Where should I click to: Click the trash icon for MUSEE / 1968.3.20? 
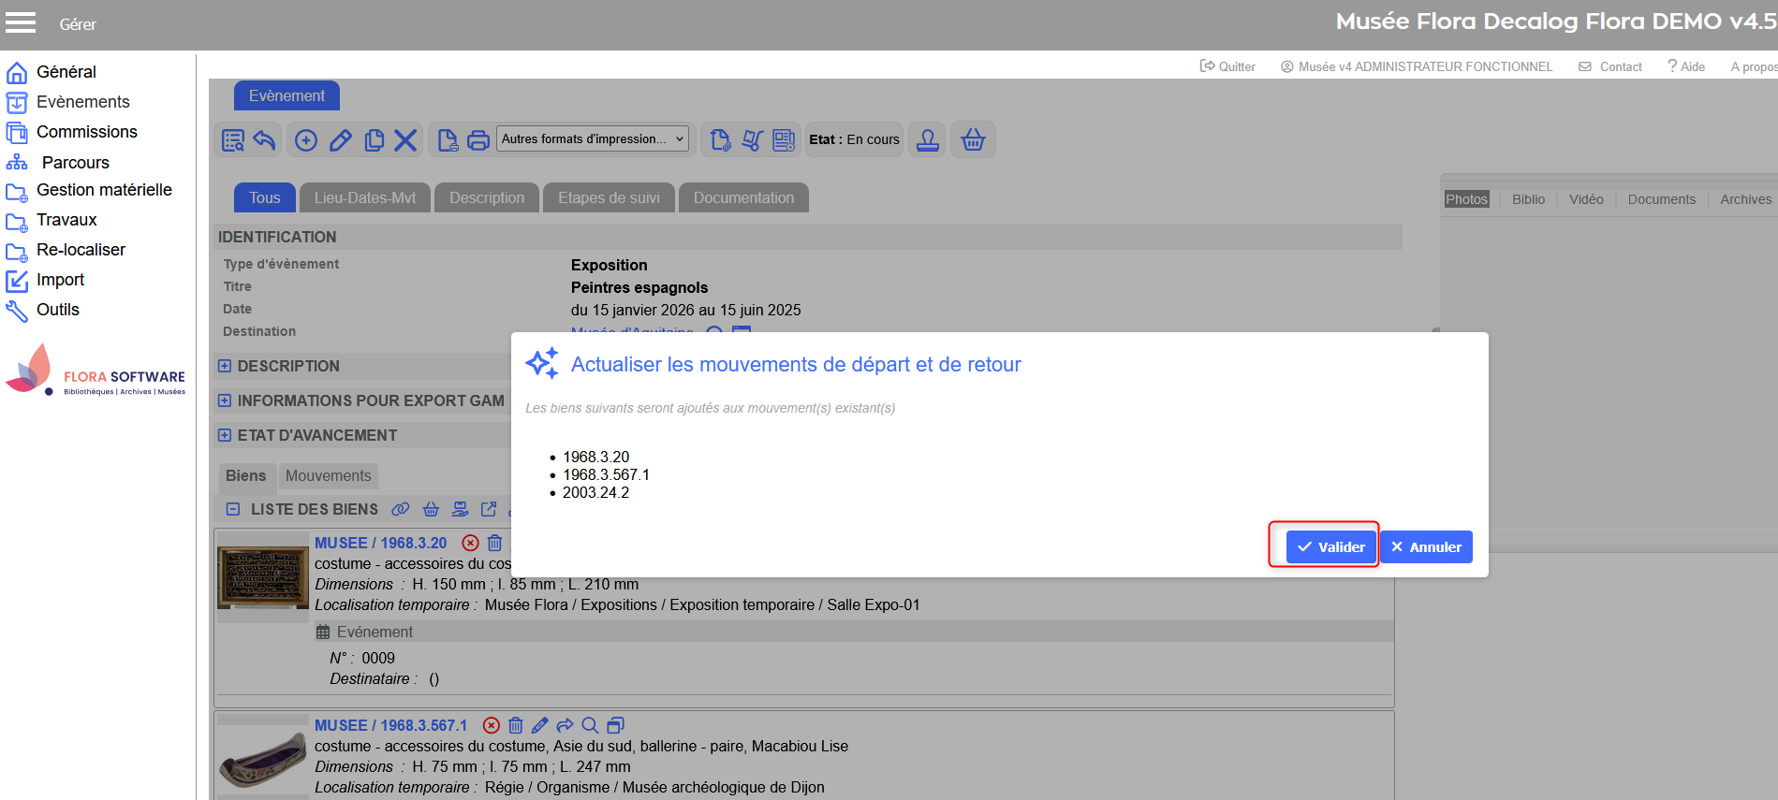coord(495,543)
